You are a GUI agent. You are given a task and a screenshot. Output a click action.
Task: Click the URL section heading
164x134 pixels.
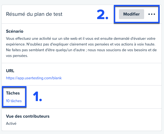(10, 71)
